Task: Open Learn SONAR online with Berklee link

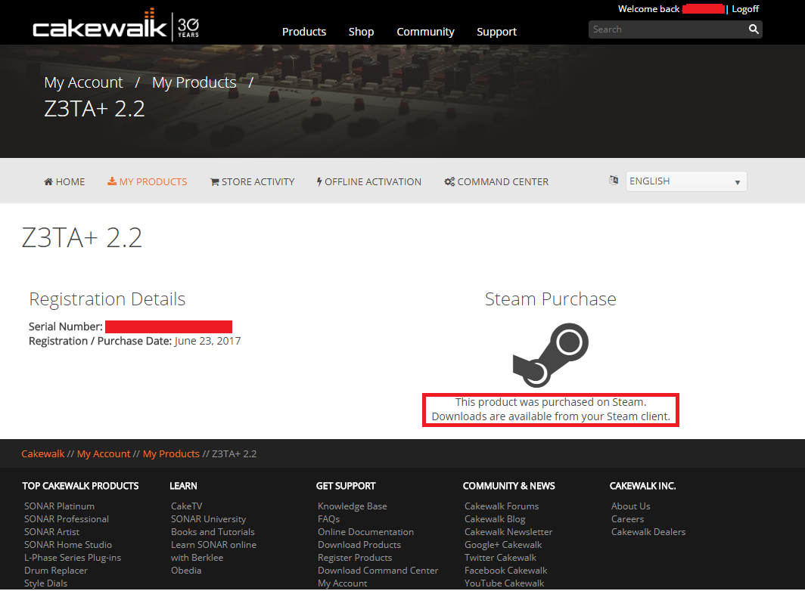Action: (x=213, y=551)
